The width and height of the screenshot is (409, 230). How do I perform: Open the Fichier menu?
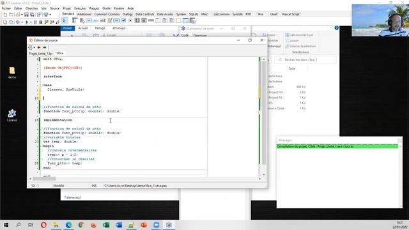tap(6, 8)
